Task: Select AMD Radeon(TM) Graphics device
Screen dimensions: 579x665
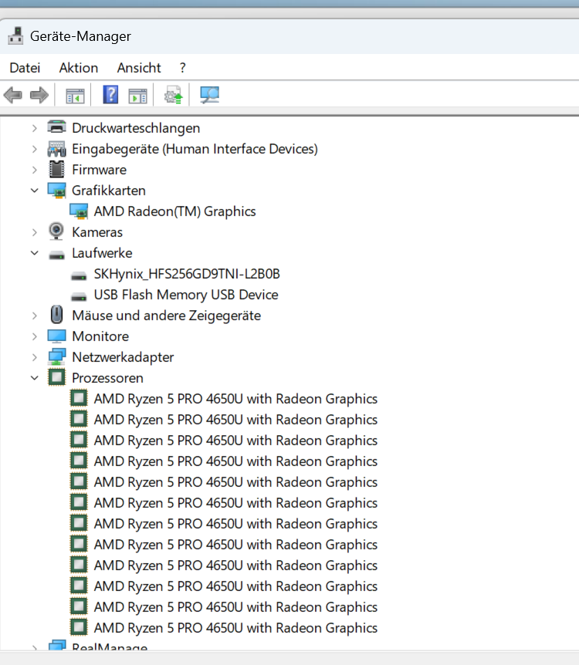Action: tap(175, 211)
